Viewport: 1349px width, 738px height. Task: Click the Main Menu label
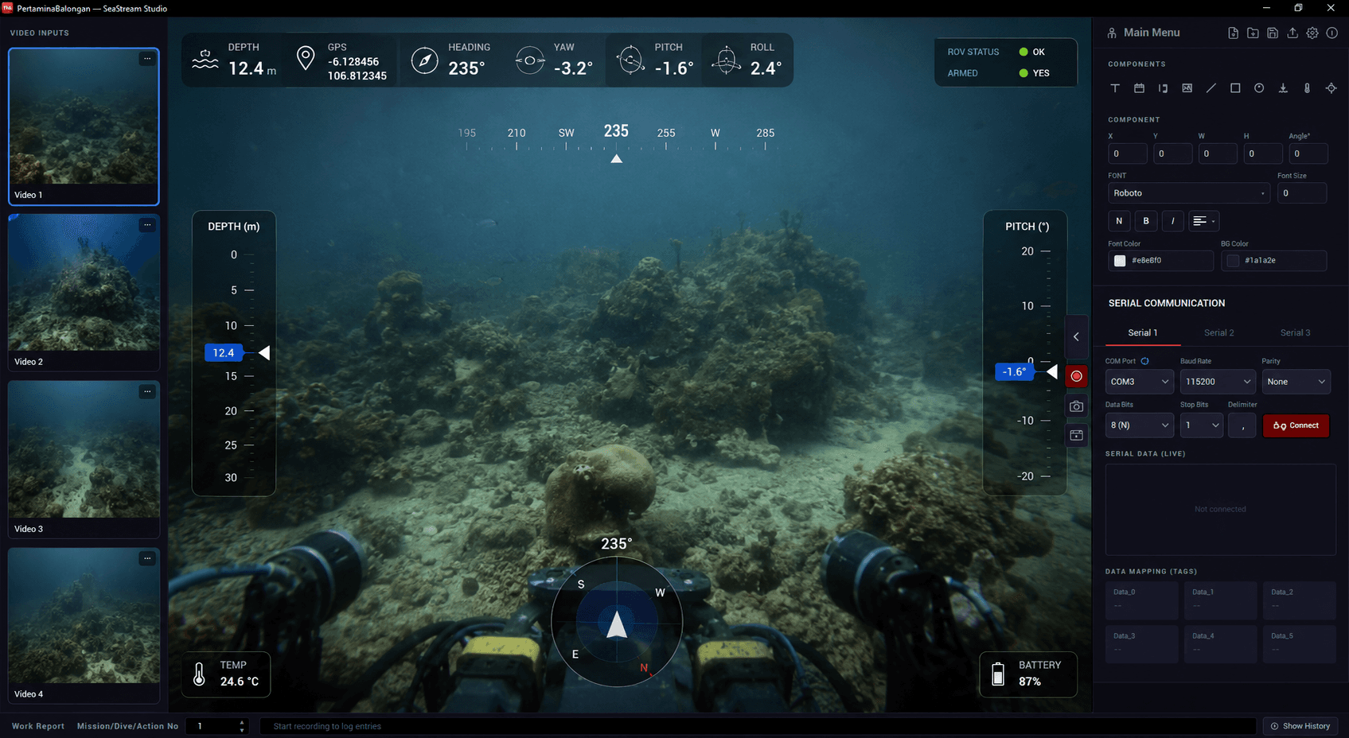1152,33
